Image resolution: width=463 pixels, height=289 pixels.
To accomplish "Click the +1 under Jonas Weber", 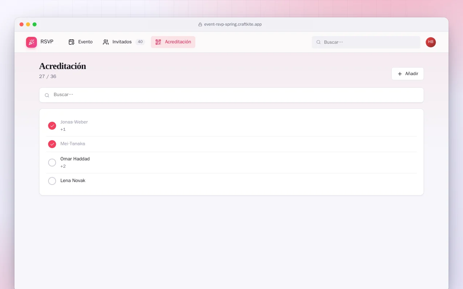I will (63, 129).
